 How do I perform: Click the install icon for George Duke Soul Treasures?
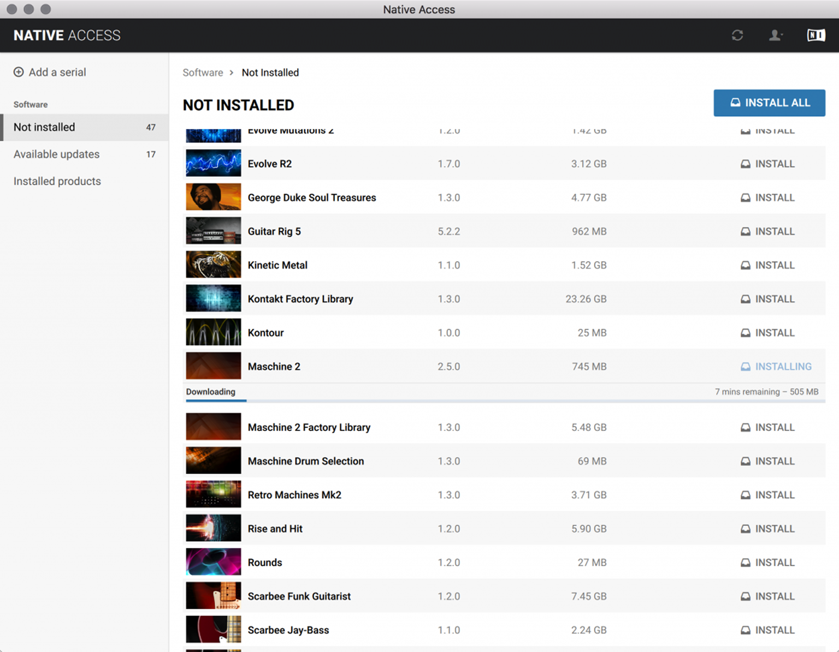[x=746, y=198]
